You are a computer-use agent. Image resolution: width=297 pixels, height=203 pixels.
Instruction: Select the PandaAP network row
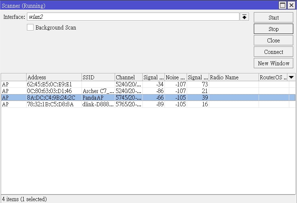pos(148,97)
